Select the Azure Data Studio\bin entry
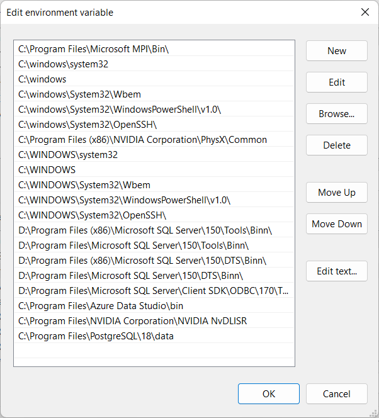The width and height of the screenshot is (379, 418). [154, 306]
